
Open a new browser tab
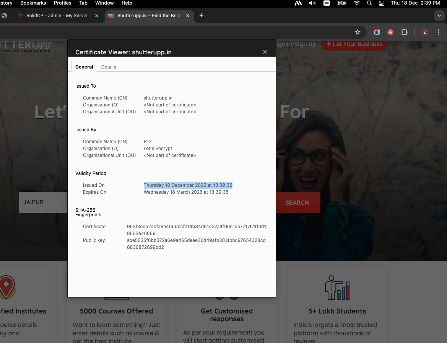(202, 16)
